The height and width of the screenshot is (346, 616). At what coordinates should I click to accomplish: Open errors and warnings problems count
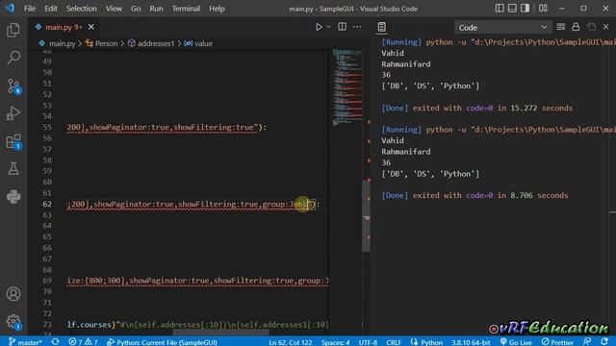click(x=83, y=342)
